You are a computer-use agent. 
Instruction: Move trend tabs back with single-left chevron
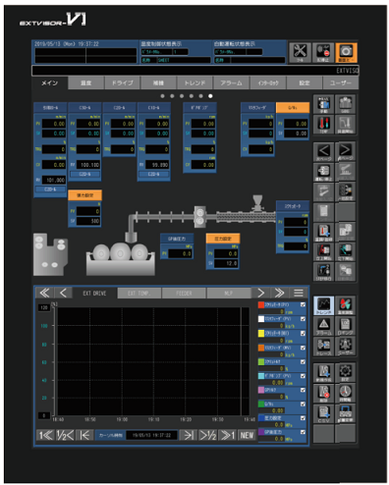(63, 293)
